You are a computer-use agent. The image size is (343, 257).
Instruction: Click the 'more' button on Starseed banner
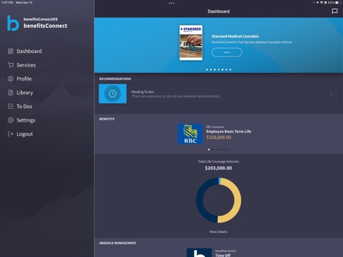click(x=227, y=52)
